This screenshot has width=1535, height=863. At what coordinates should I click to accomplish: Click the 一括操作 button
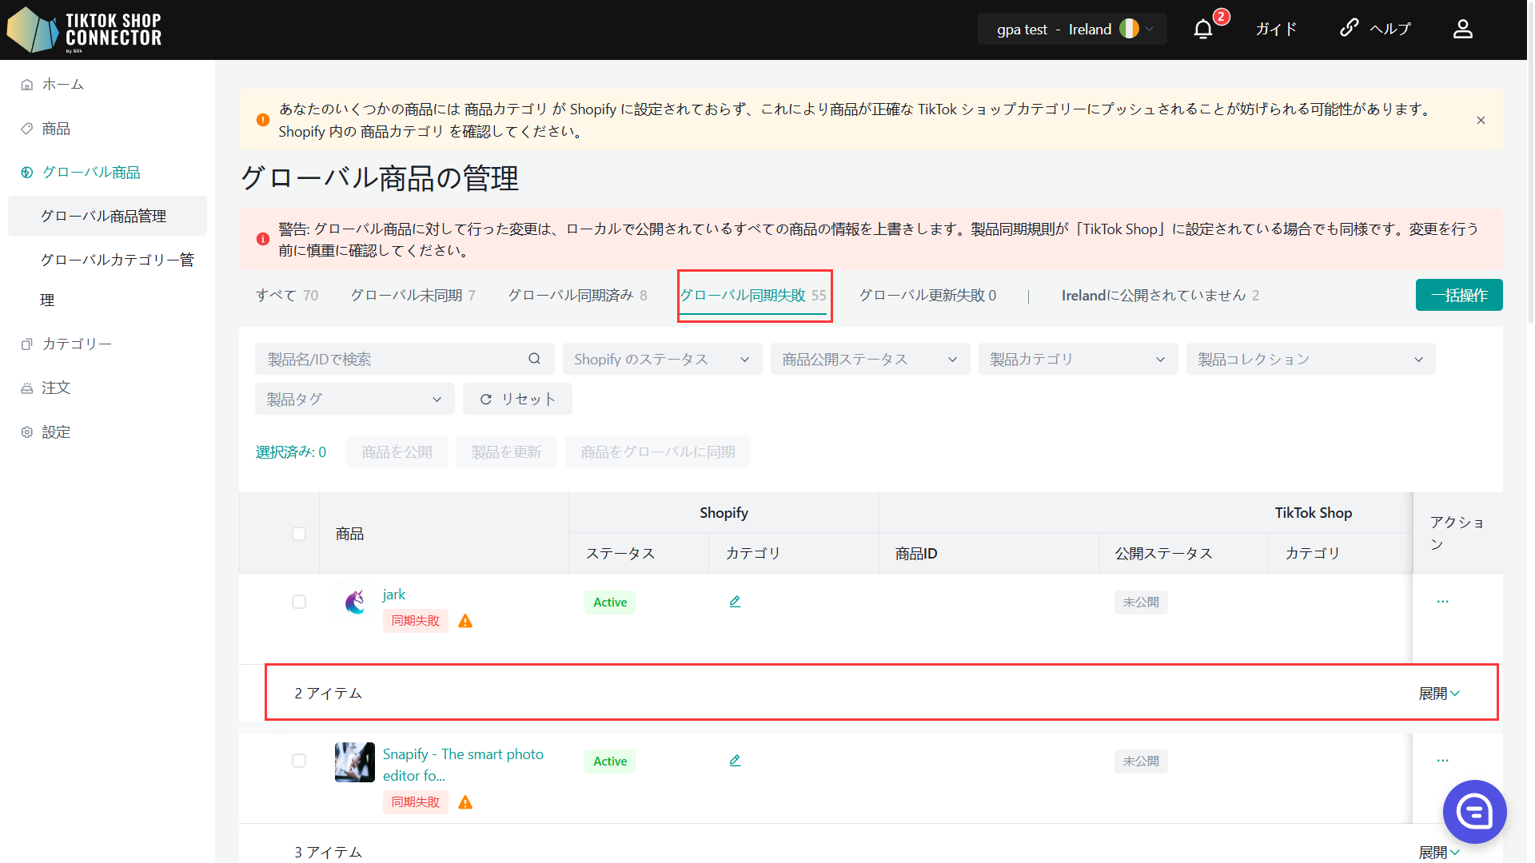coord(1458,295)
